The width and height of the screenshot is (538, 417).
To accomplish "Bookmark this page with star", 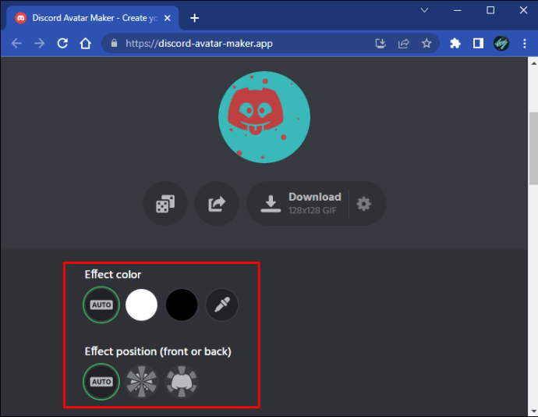I will coord(427,43).
